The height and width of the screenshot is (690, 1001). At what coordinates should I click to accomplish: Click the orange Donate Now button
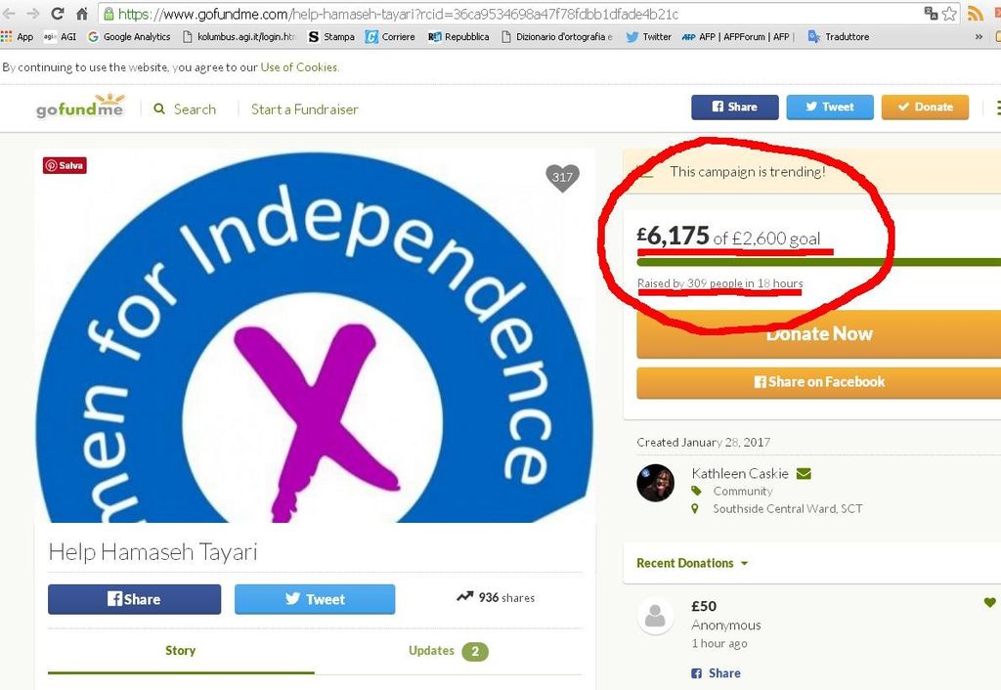click(x=818, y=334)
